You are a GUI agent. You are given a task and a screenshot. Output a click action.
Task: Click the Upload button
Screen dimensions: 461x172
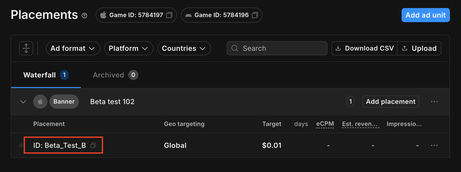click(x=419, y=48)
